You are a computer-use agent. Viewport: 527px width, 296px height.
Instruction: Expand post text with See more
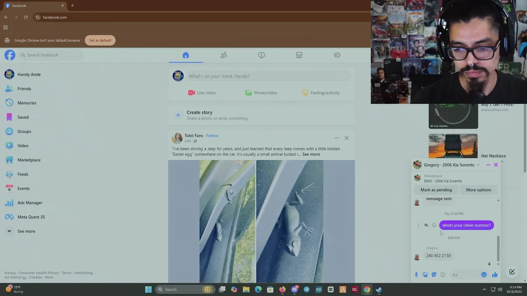coord(311,154)
